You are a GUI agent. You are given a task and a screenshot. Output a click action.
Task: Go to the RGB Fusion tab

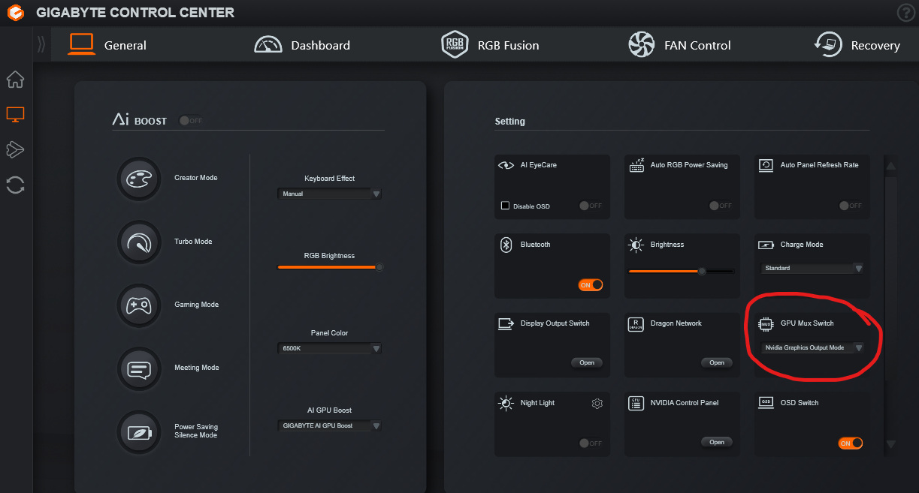(490, 45)
